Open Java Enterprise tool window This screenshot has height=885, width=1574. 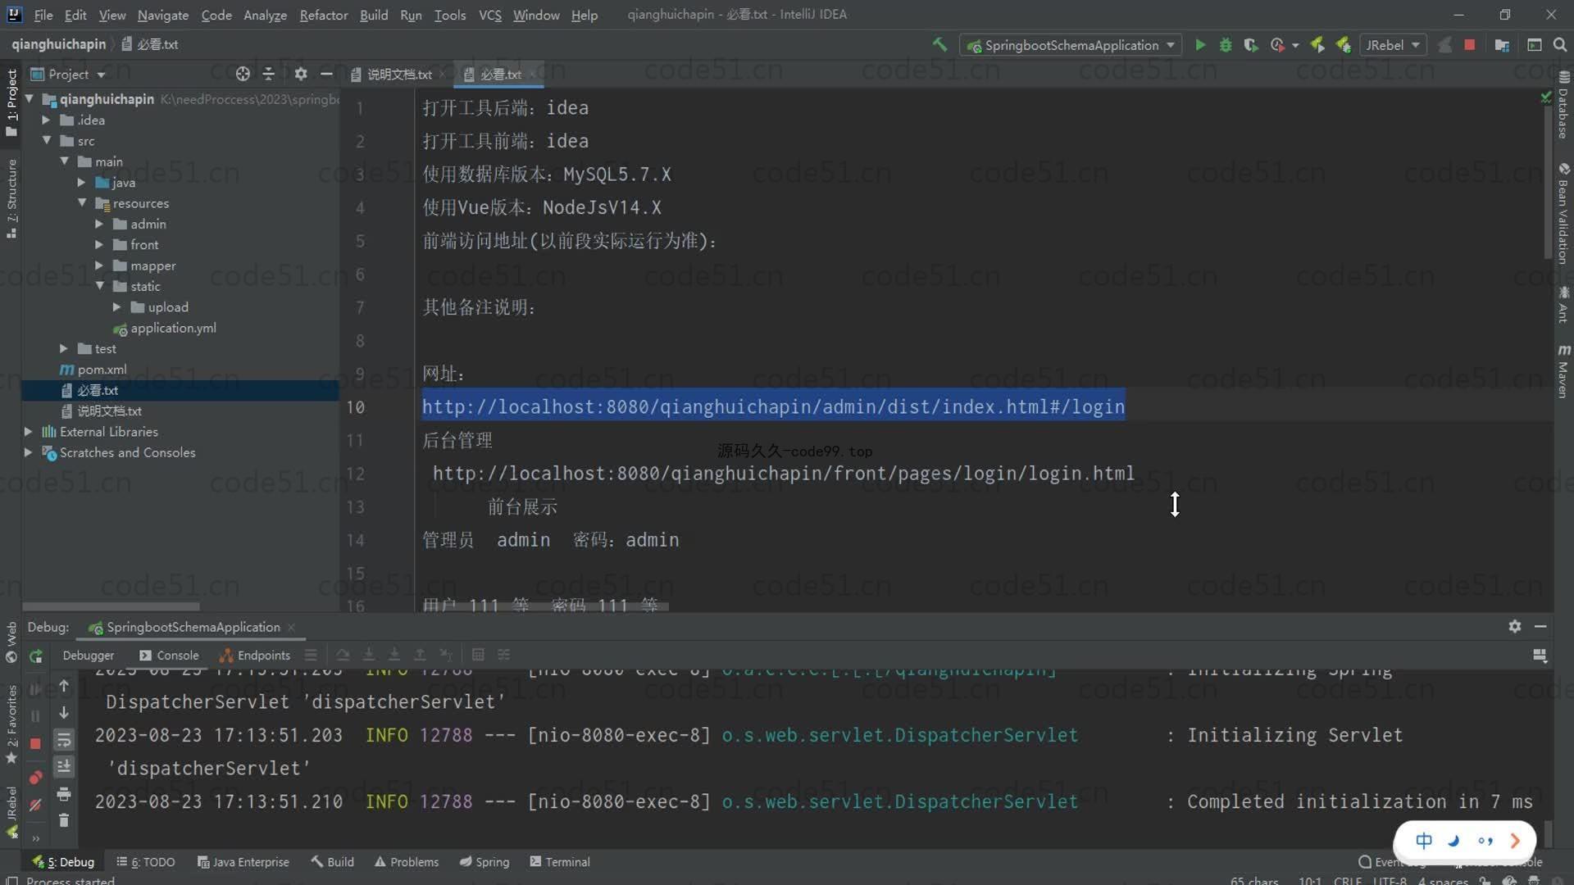pos(243,861)
